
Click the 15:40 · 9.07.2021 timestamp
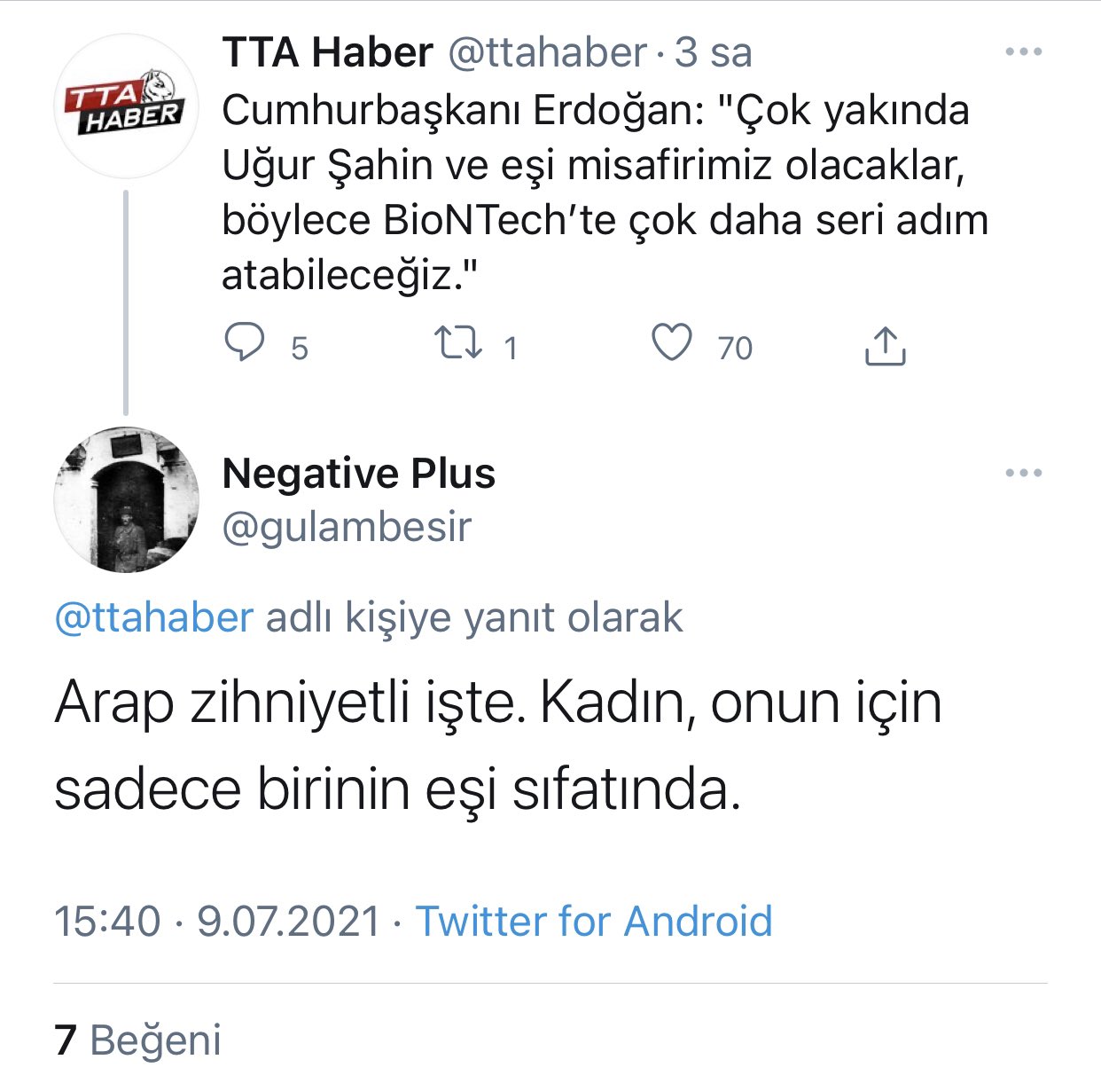(218, 921)
